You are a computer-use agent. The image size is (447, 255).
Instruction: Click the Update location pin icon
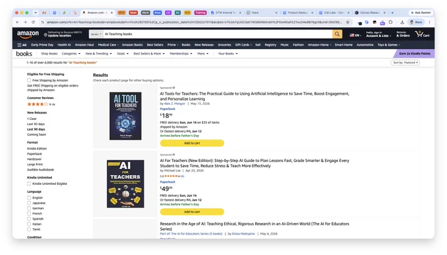(45, 35)
